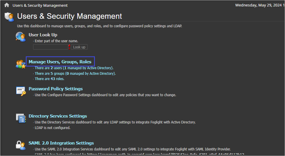The width and height of the screenshot is (285, 156).
Task: Click the Manage Users group icon
Action: [21, 64]
